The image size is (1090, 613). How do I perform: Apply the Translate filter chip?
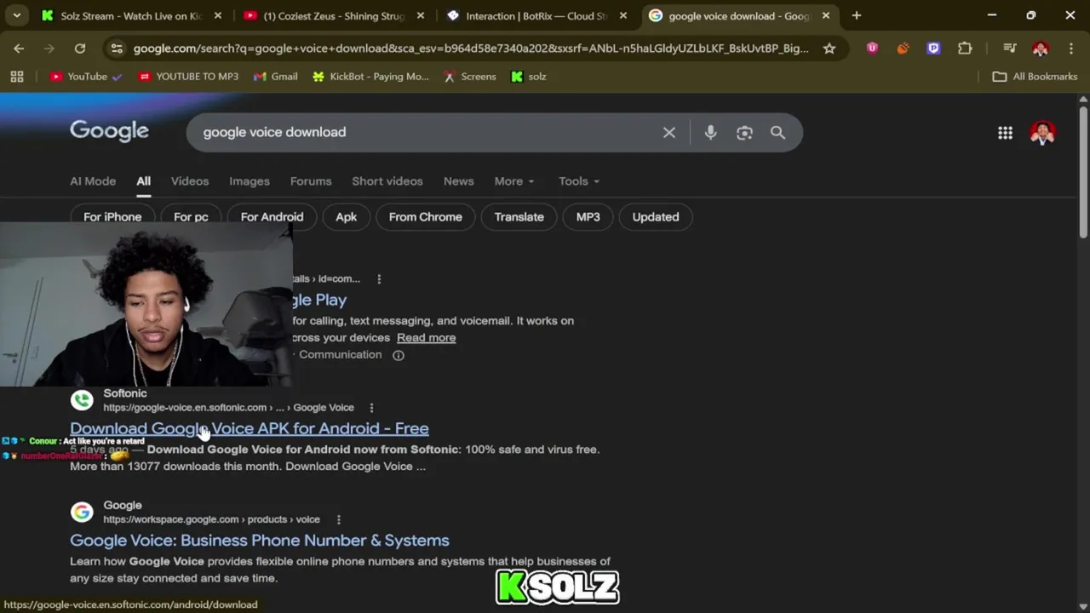pyautogui.click(x=519, y=217)
